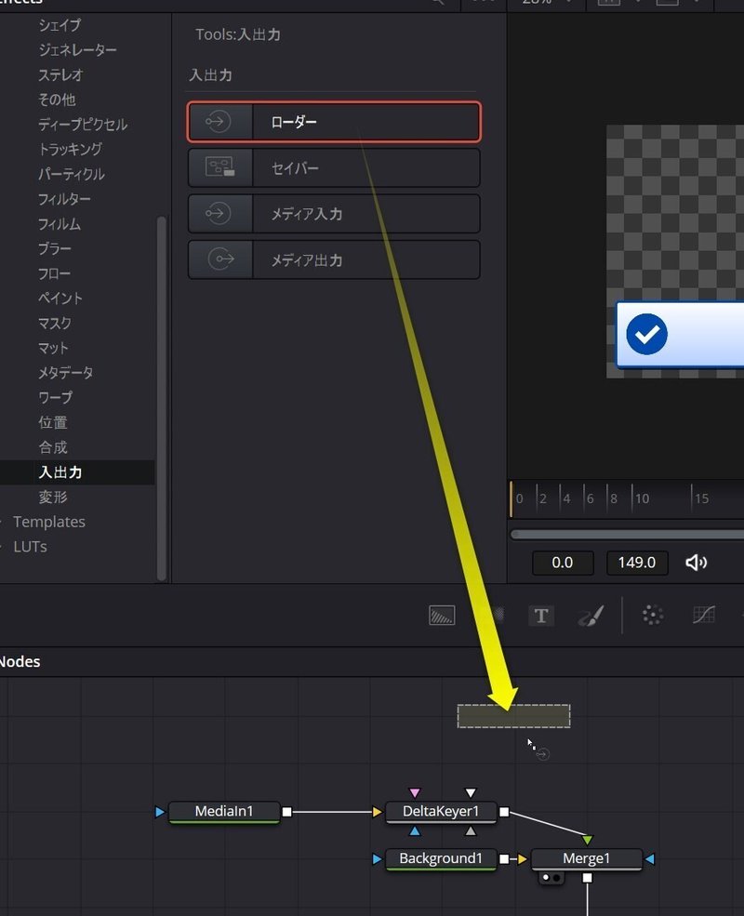Open the 合成 category
This screenshot has height=916, width=744.
coord(53,447)
